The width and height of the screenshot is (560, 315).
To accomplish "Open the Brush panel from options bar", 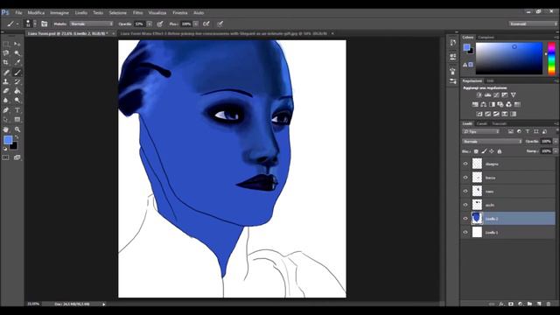I will [x=45, y=24].
